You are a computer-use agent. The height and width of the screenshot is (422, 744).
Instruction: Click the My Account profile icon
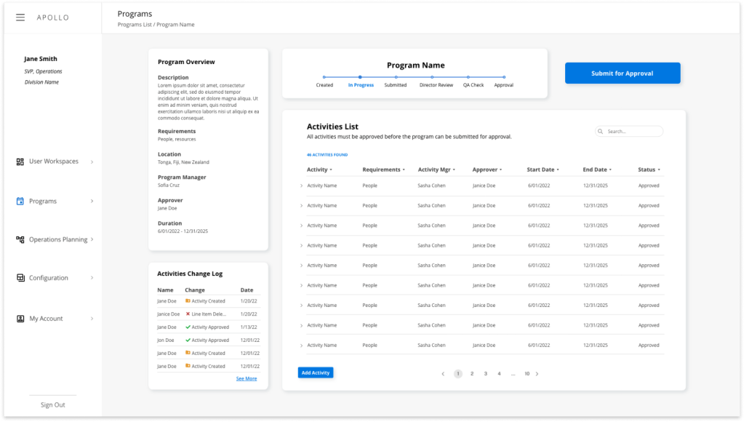tap(20, 319)
